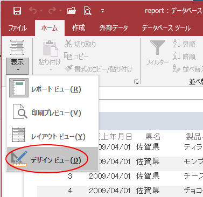
Task: Click row number 3 cell
Action: (70, 176)
